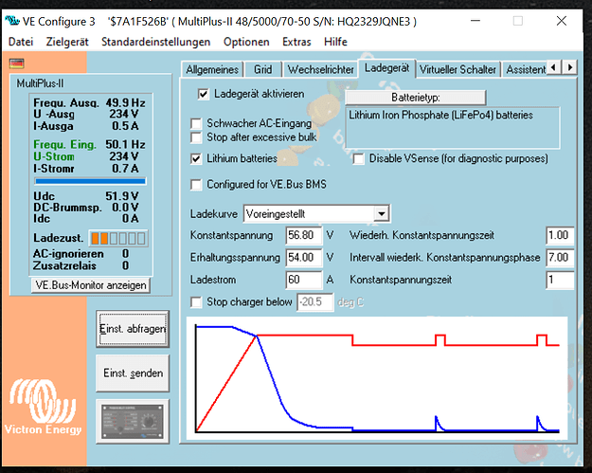Open the Zielgerät menu
Image resolution: width=592 pixels, height=473 pixels.
pyautogui.click(x=67, y=42)
